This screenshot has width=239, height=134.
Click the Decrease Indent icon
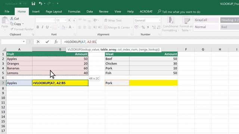click(x=95, y=27)
